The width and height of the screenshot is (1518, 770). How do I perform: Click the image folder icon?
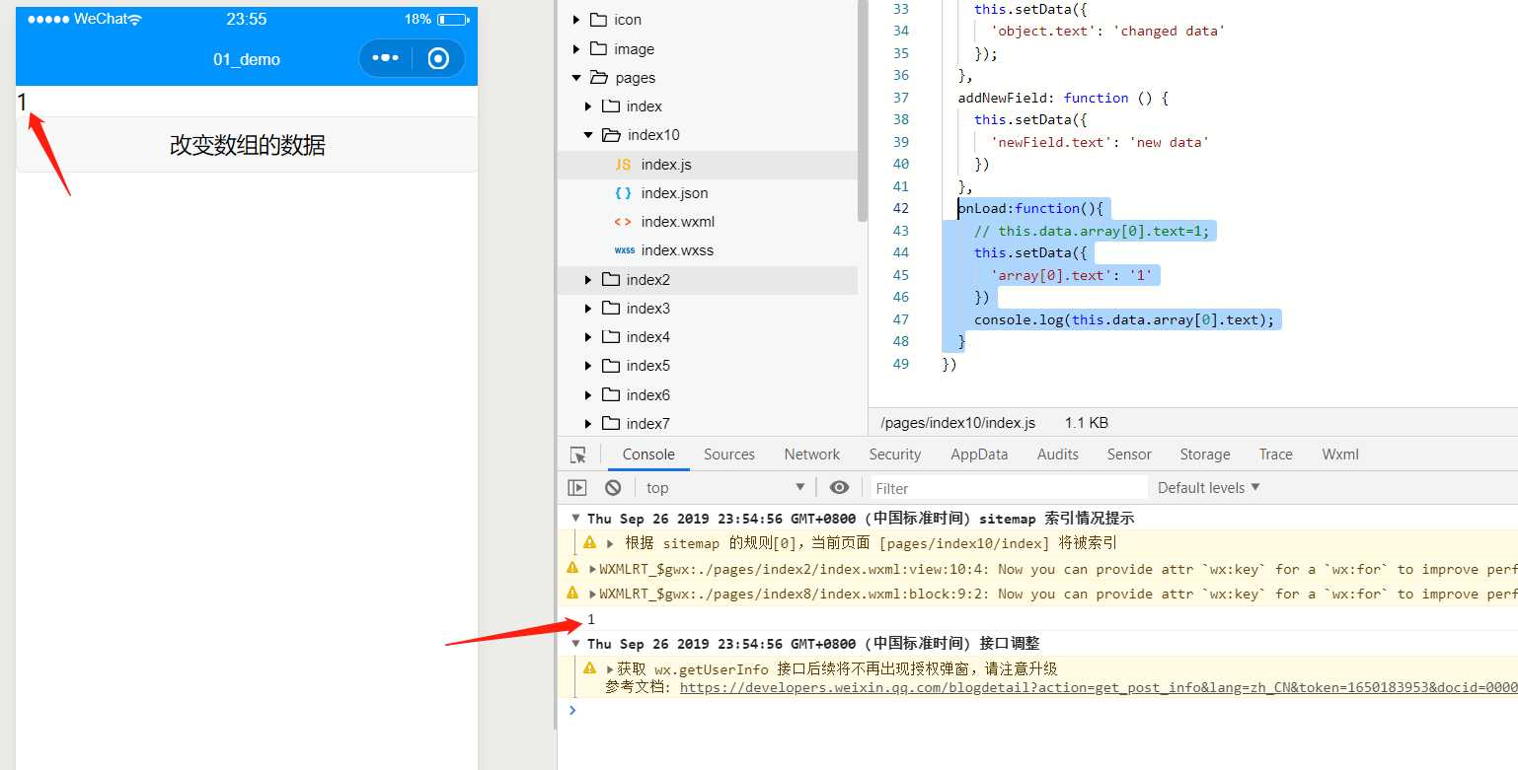click(x=598, y=49)
